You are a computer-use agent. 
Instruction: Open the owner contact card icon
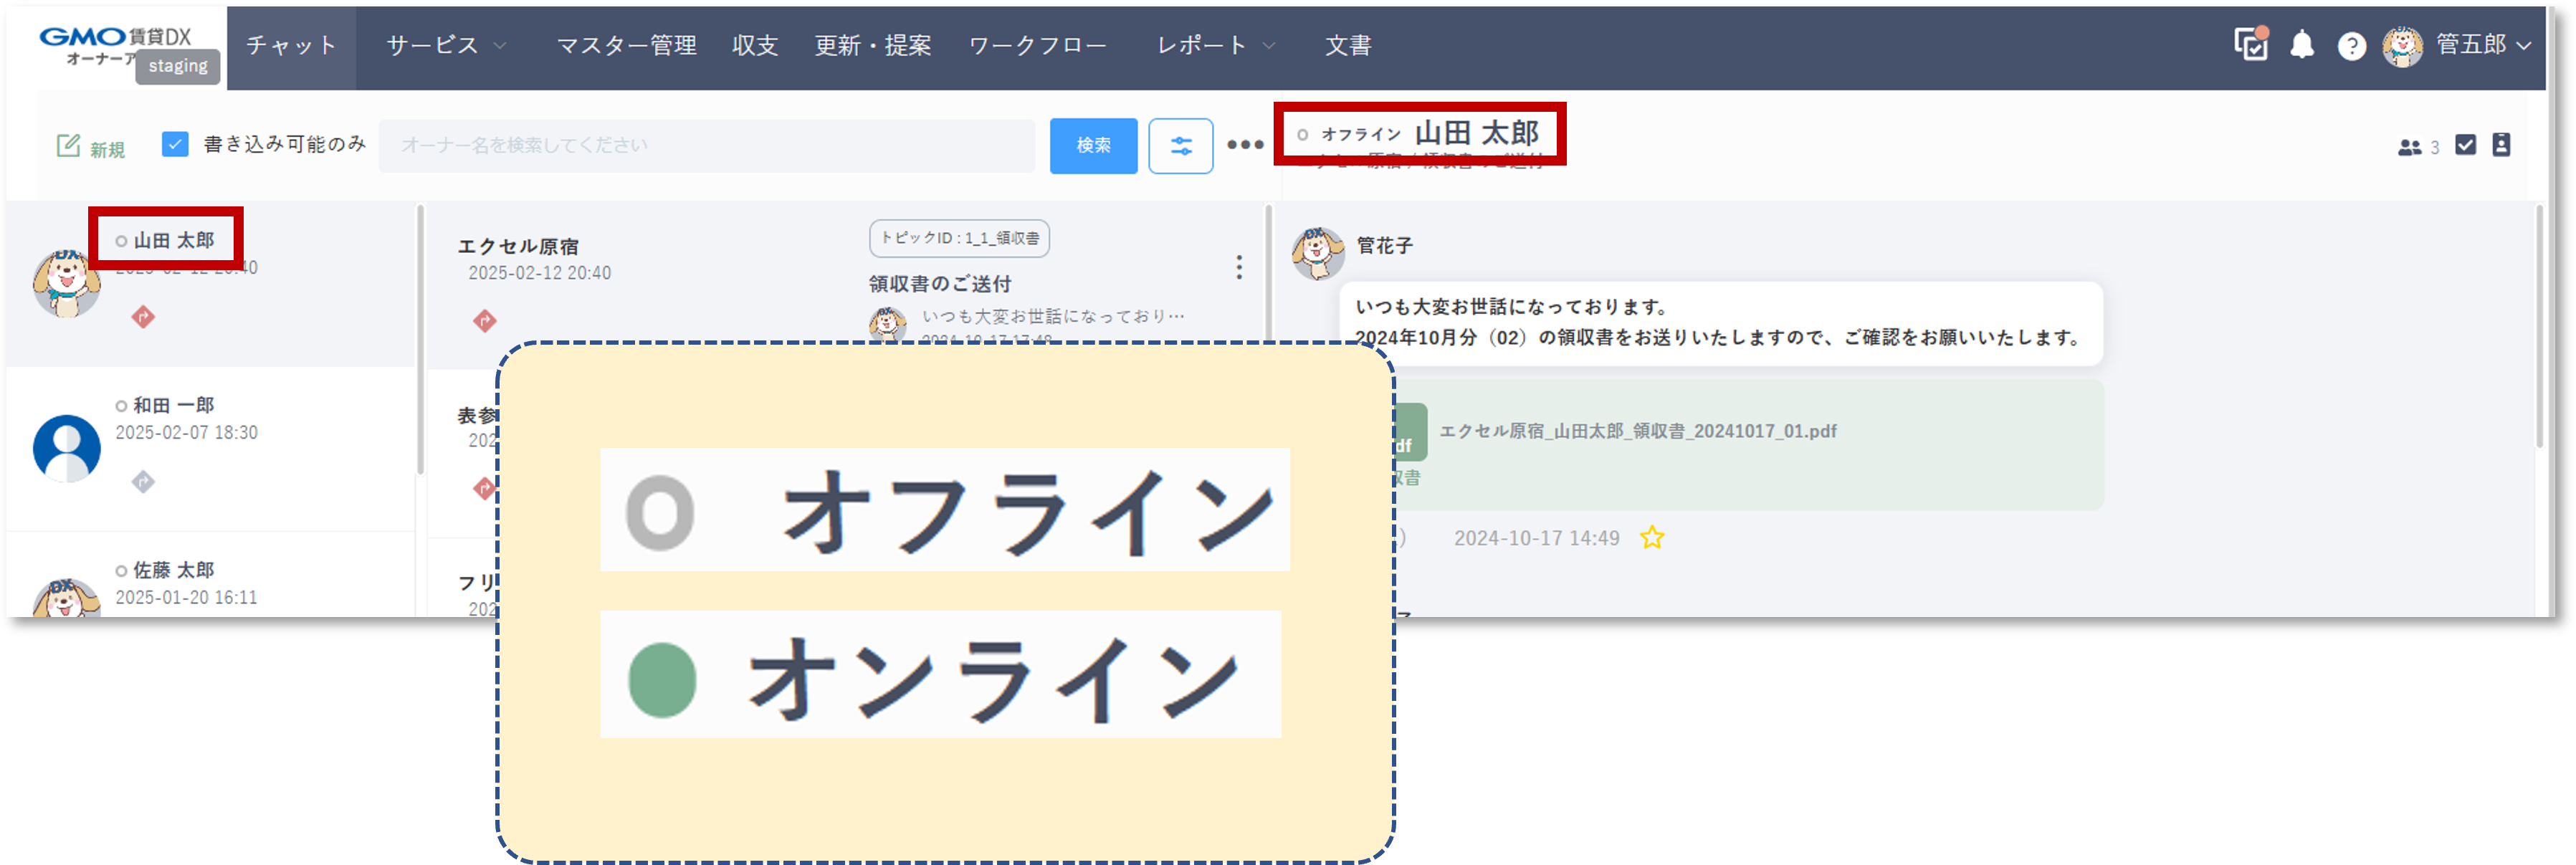[2501, 145]
